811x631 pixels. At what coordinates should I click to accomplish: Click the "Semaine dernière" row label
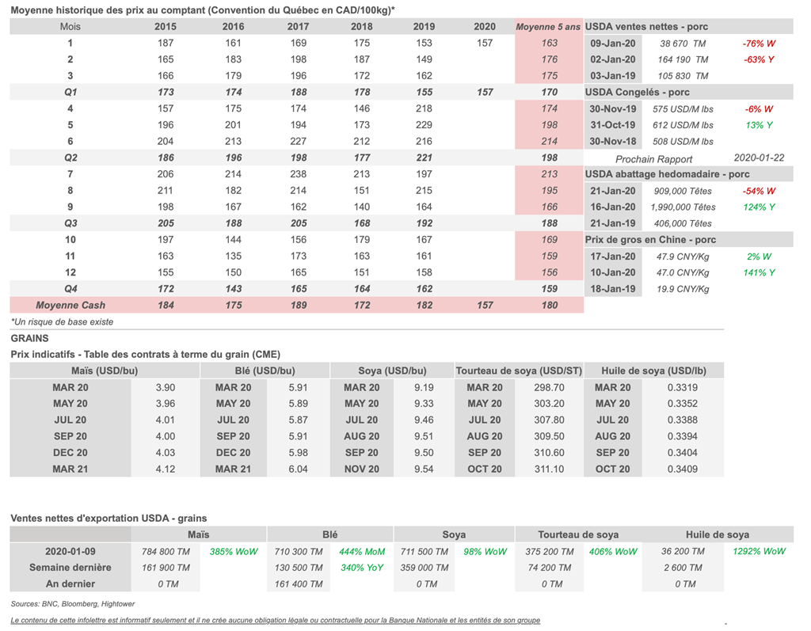[70, 568]
